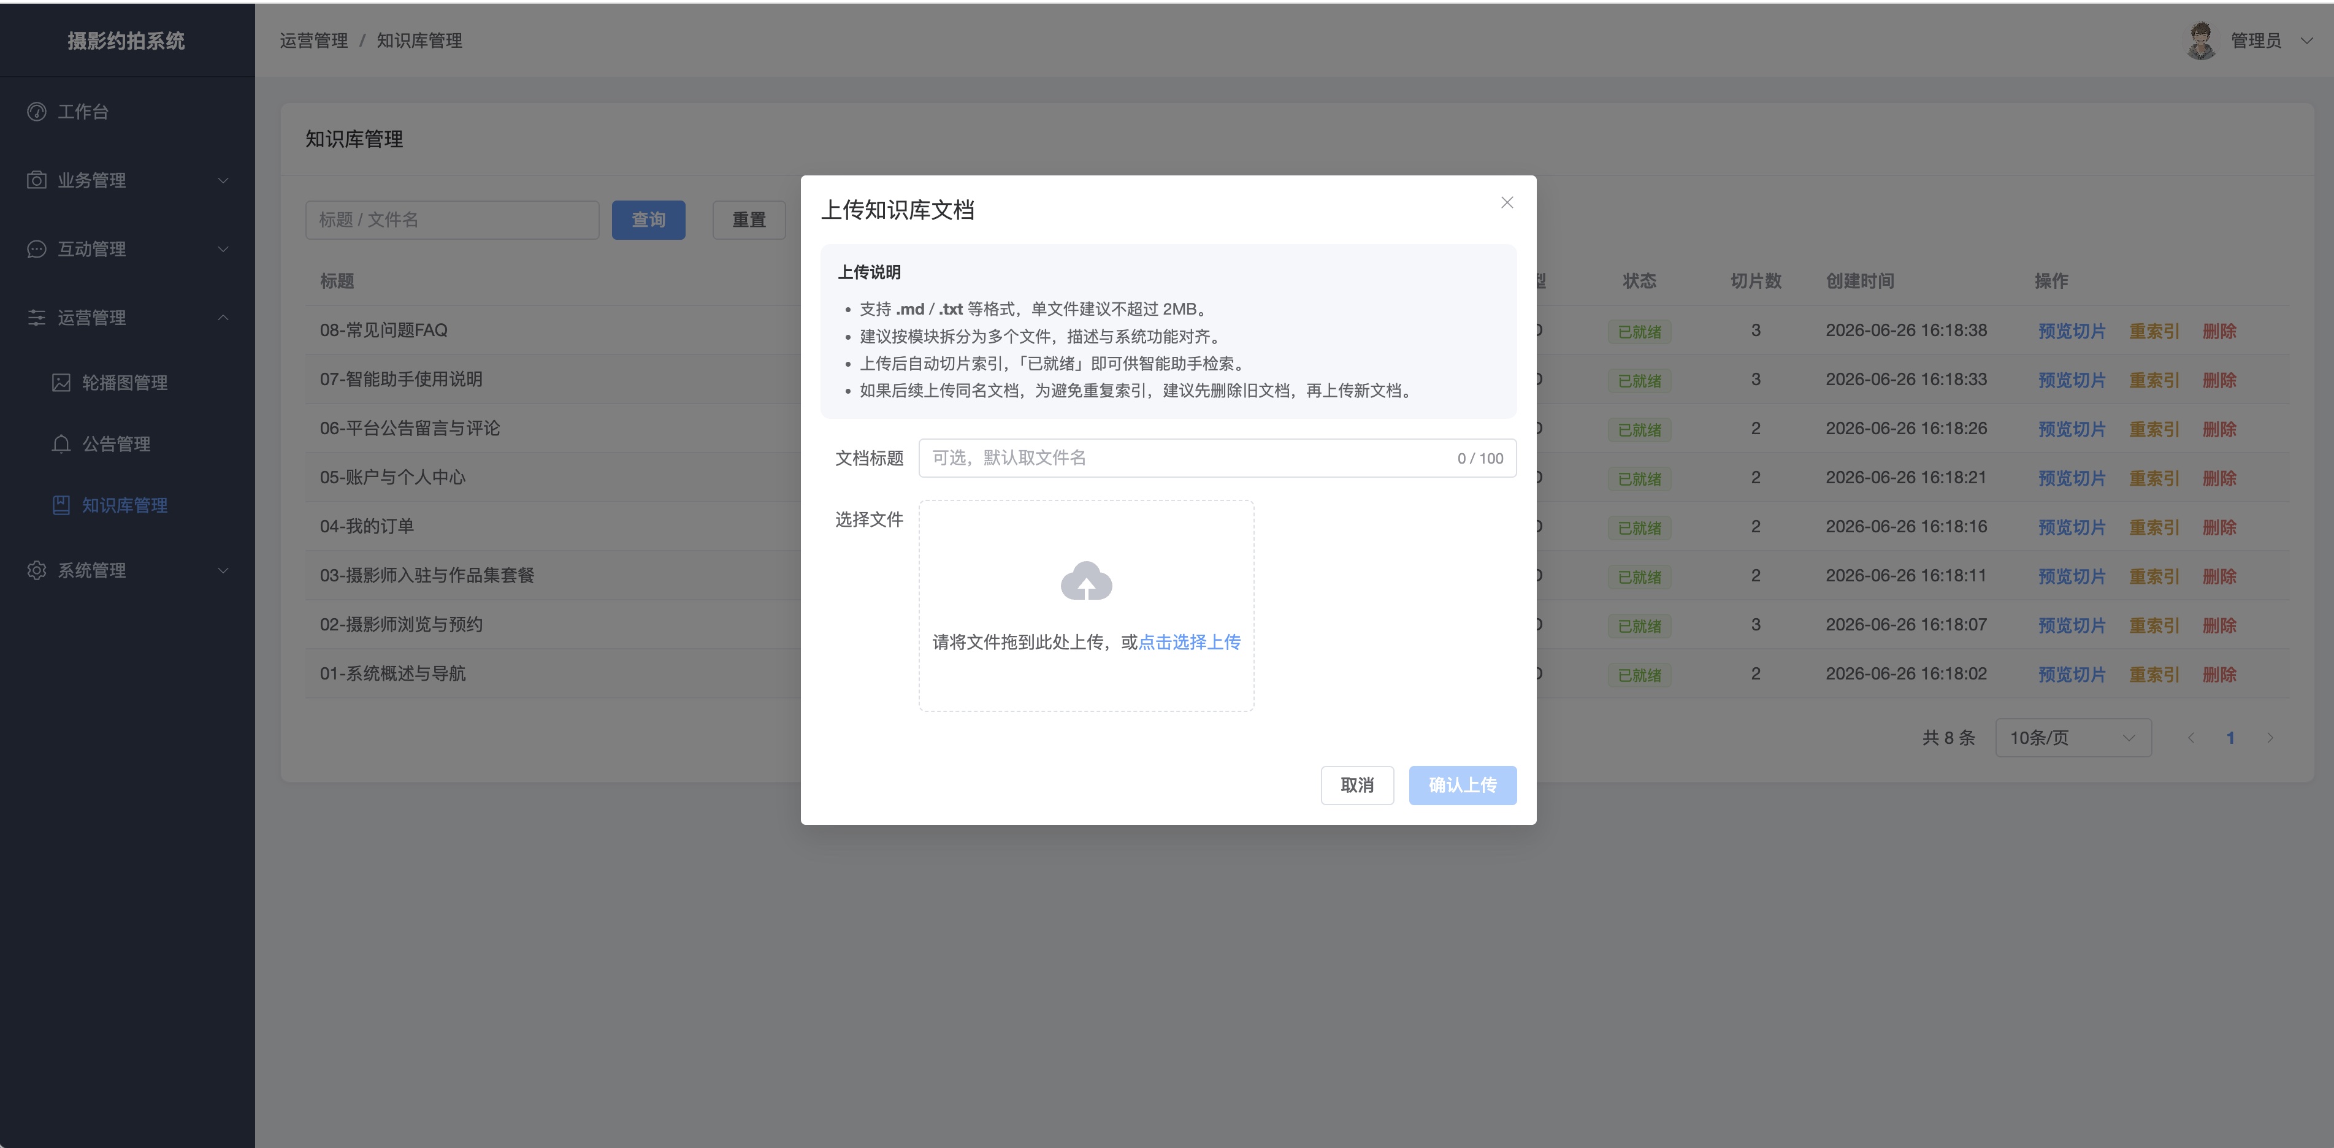
Task: Expand the 业务管理 submenu chevron
Action: (223, 180)
